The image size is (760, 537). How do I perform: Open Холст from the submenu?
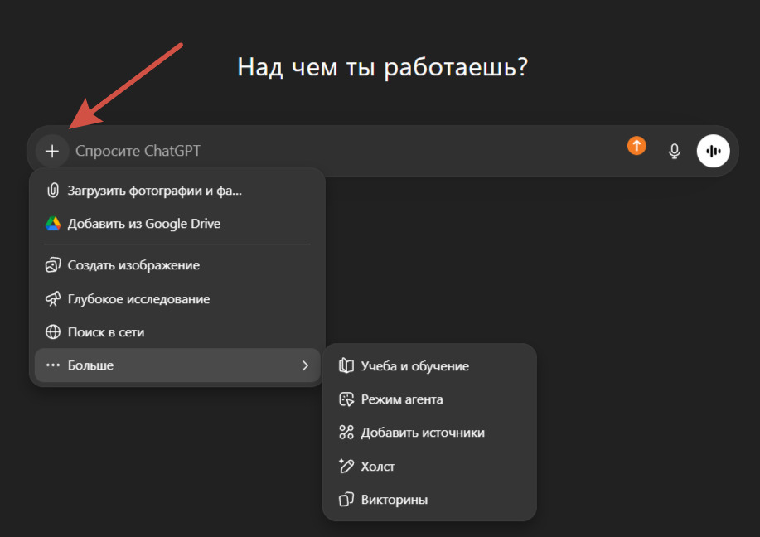click(429, 466)
